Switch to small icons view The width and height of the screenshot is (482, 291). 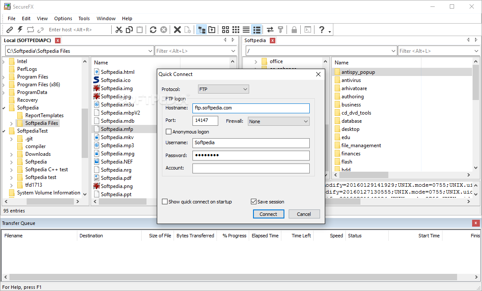[236, 30]
